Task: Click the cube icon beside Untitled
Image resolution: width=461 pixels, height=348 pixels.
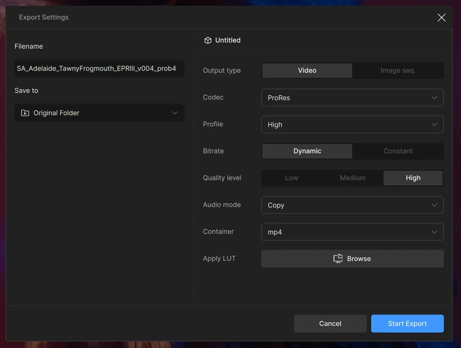Action: [208, 40]
